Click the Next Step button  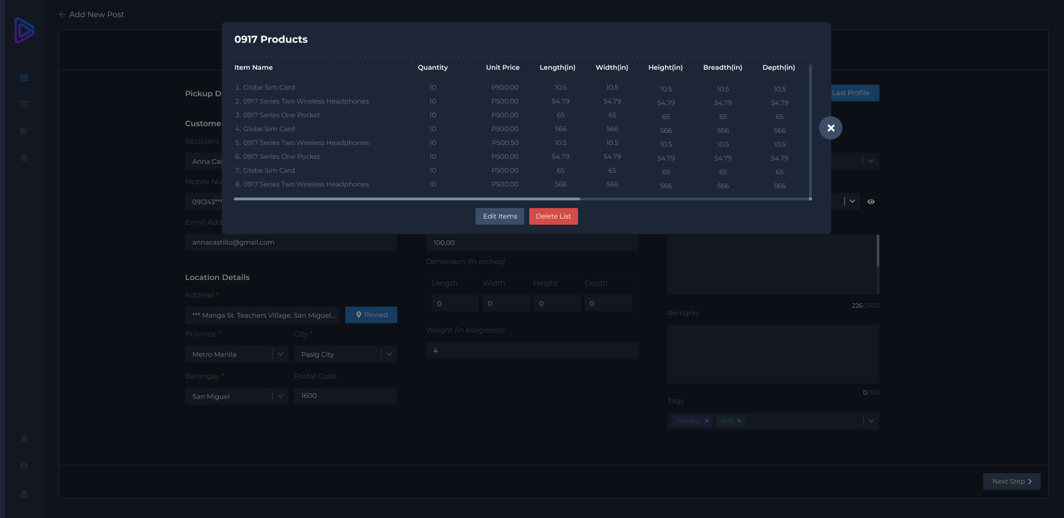click(1012, 481)
